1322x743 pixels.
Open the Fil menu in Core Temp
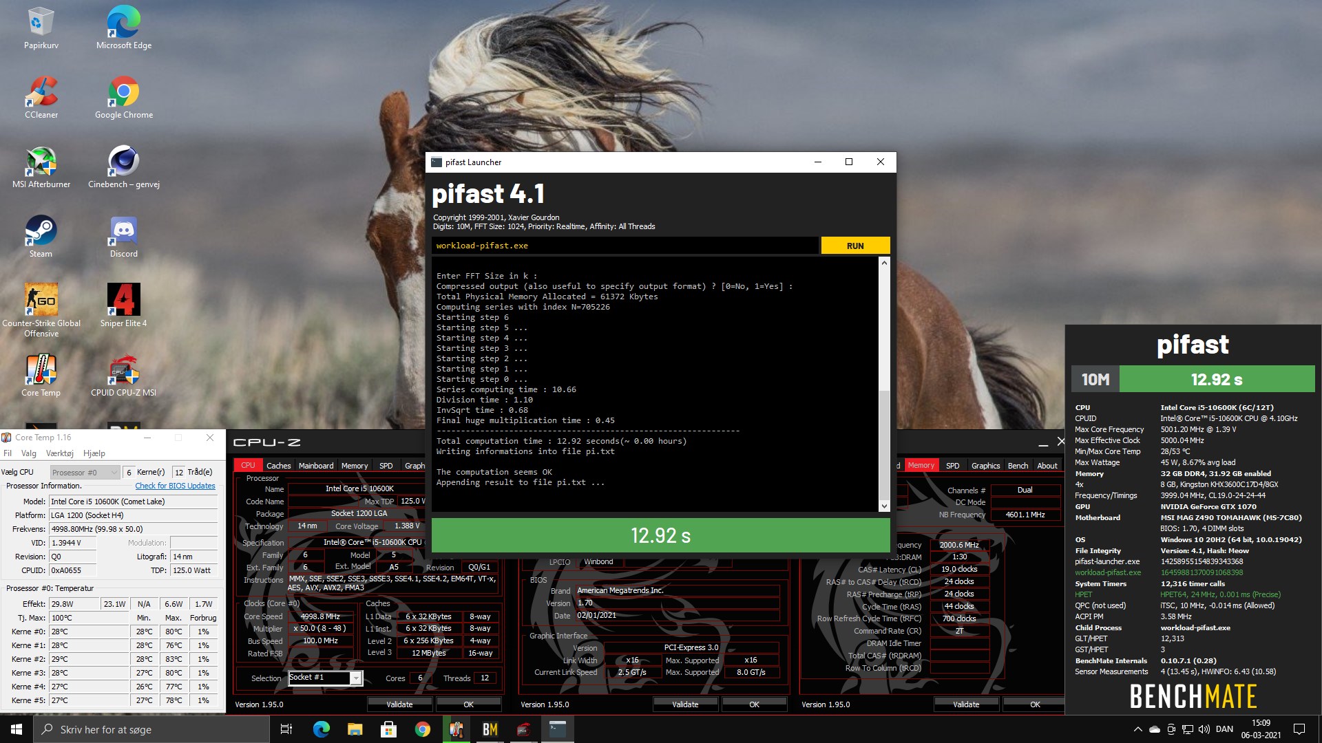click(8, 453)
